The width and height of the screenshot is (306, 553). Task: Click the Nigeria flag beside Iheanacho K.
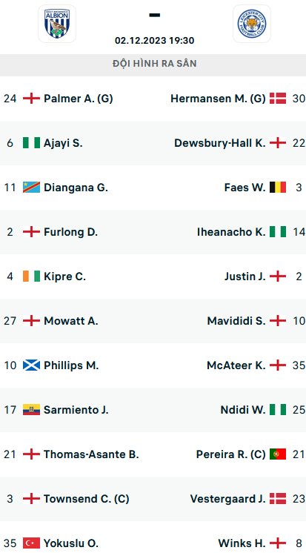[x=278, y=232]
